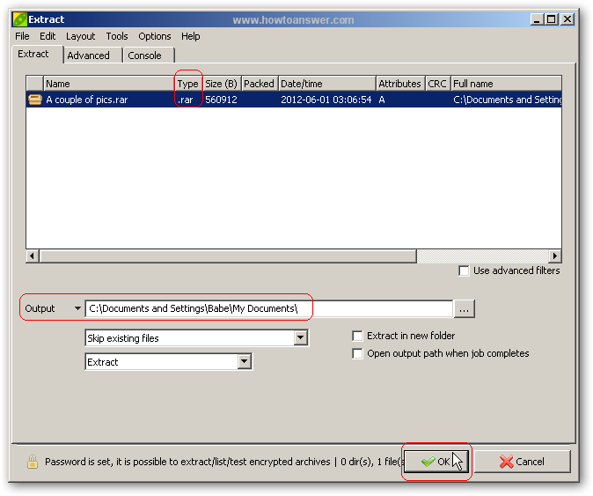Open the Tools menu
Viewport: 593px width, 496px height.
117,36
